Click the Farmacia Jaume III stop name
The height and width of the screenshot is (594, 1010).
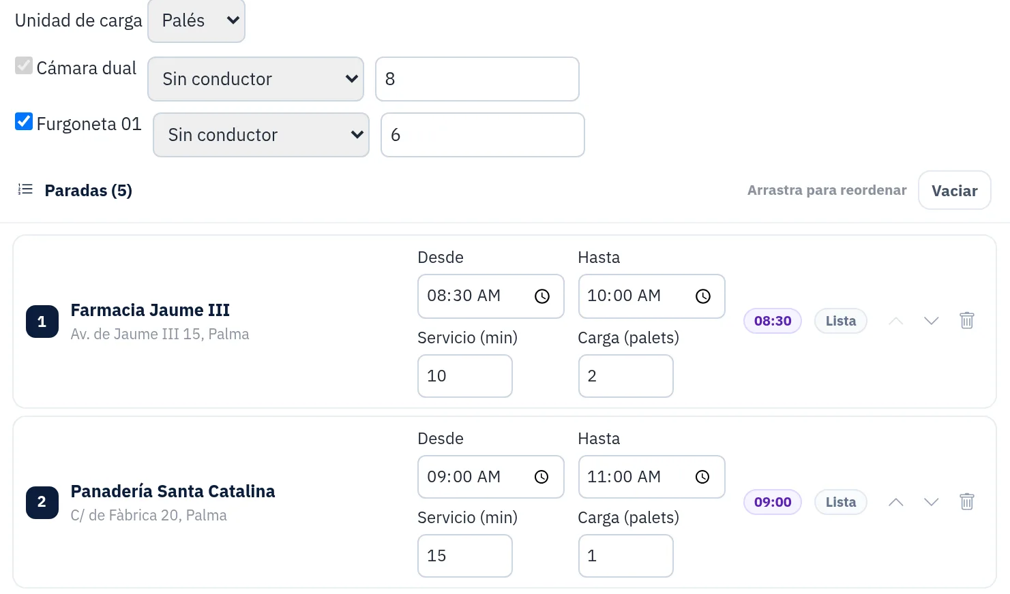tap(150, 310)
